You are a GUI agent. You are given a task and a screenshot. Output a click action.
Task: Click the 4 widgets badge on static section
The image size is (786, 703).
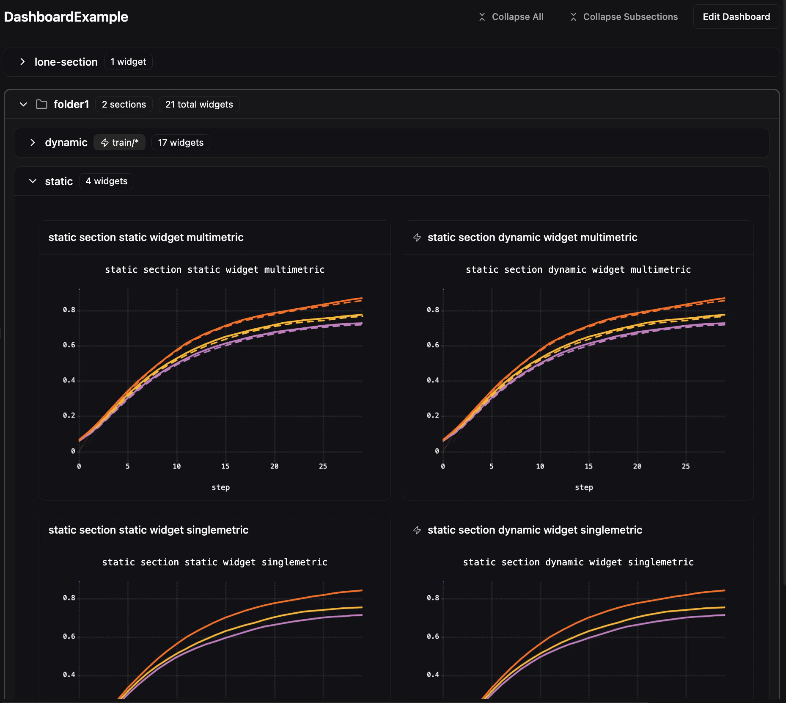(106, 181)
